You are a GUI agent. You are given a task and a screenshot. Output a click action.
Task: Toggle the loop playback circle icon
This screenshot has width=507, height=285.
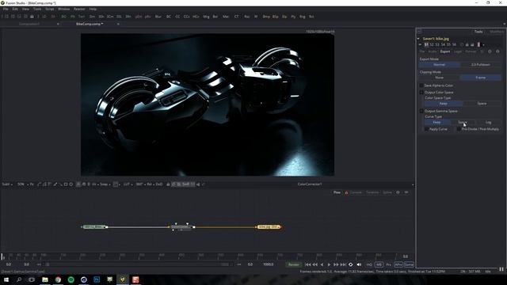tap(350, 264)
